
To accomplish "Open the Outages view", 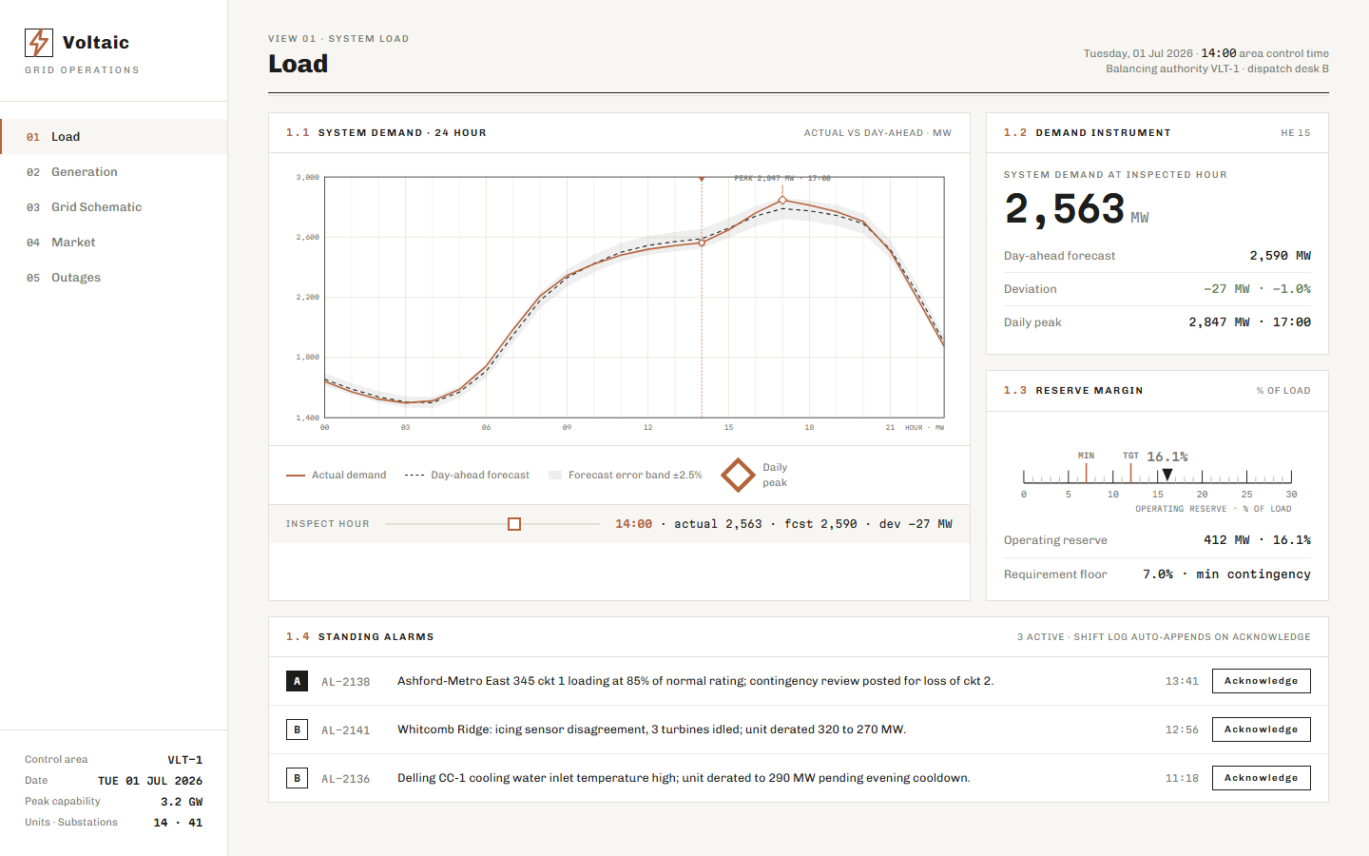I will [x=114, y=278].
